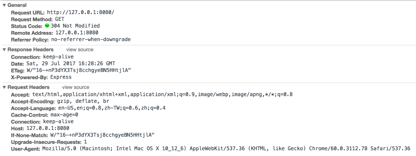Click the General section heading
Image resolution: width=416 pixels, height=156 pixels.
pyautogui.click(x=17, y=5)
